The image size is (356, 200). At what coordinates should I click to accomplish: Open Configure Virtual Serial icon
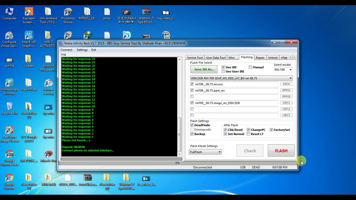[9, 39]
